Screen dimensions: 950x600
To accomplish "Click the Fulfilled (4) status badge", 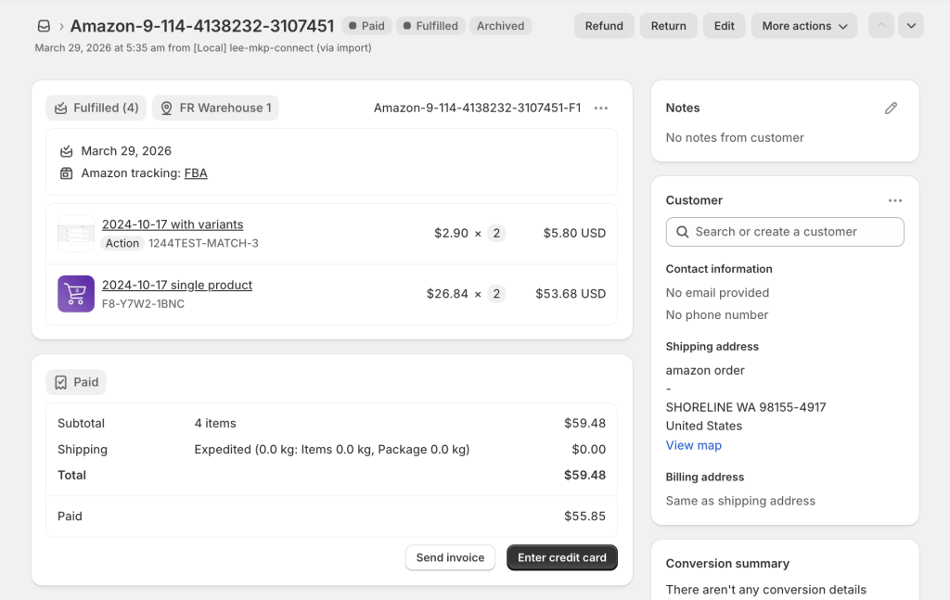I will click(x=96, y=109).
